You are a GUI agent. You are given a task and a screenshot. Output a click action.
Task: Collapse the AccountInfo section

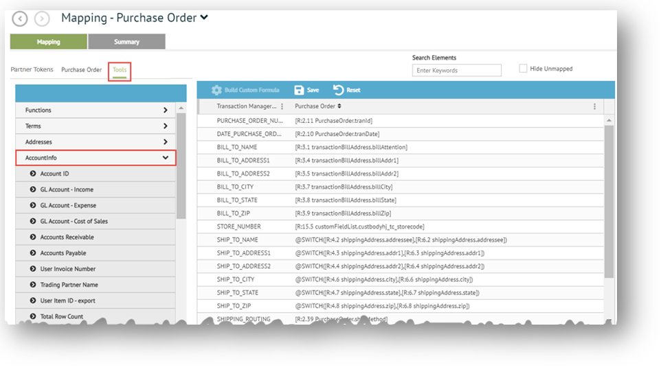[x=166, y=158]
